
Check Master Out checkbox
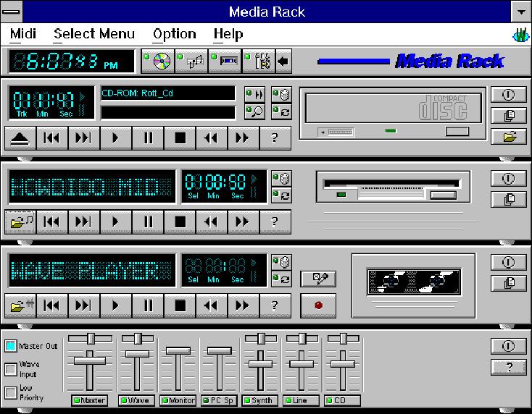11,346
